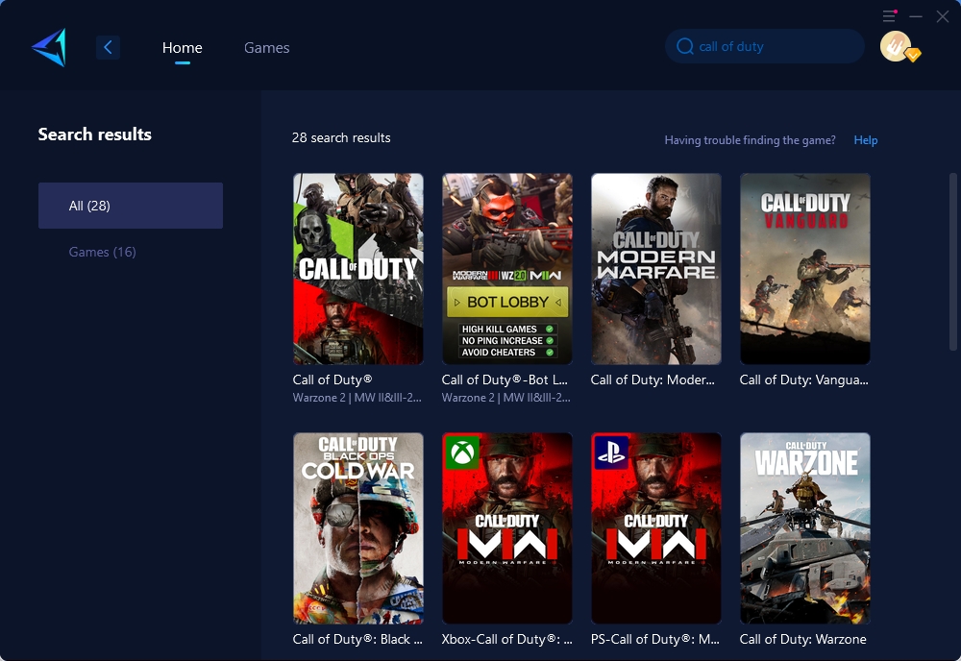Image resolution: width=961 pixels, height=661 pixels.
Task: Open the Black Ops Cold War cover
Action: click(357, 528)
